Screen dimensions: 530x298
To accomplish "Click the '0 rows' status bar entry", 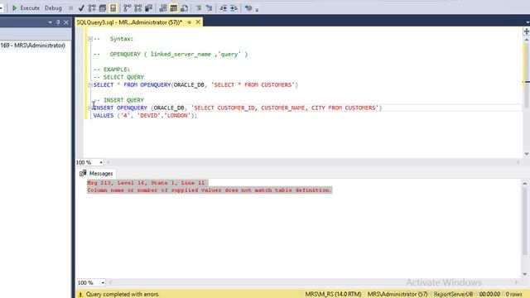I will (513, 295).
